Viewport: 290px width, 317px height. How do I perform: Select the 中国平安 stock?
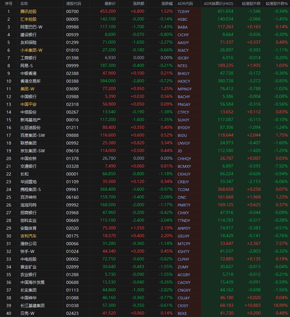click(28, 104)
